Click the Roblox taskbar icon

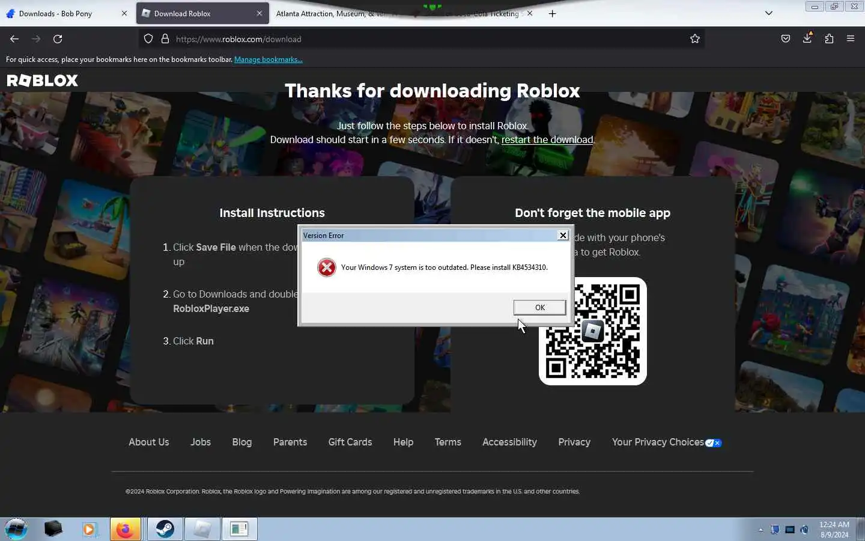202,529
